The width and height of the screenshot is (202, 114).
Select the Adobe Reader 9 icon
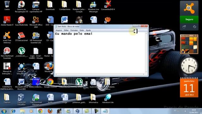click(7, 21)
